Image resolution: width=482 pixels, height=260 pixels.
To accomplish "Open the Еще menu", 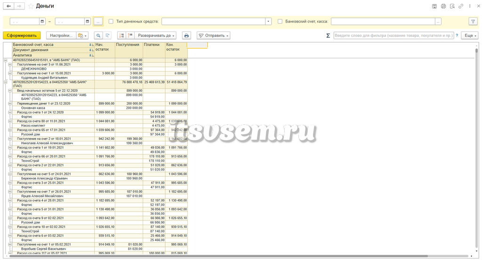I will point(470,35).
